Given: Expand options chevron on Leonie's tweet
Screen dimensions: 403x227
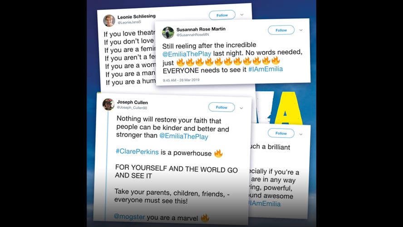Looking at the screenshot, I should point(242,15).
